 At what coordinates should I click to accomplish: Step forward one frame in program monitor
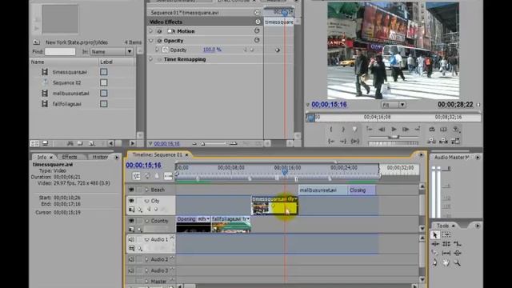406,130
